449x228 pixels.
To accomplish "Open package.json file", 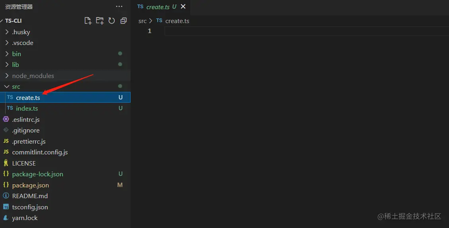I will (65, 185).
